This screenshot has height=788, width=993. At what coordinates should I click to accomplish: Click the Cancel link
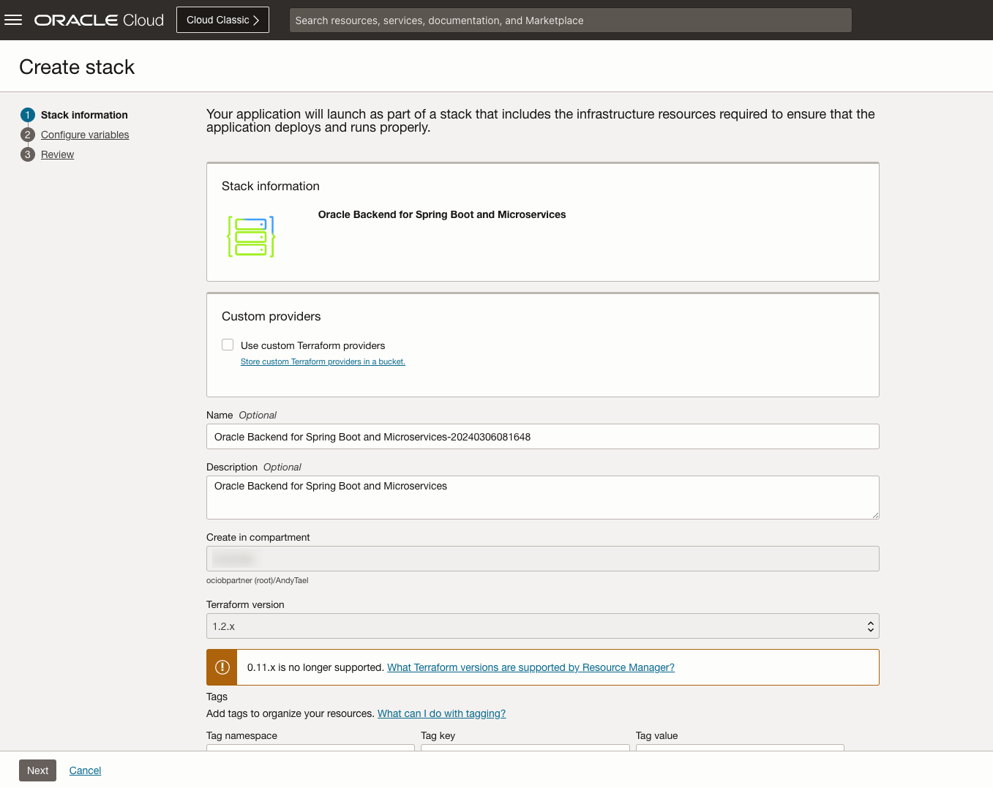tap(85, 770)
